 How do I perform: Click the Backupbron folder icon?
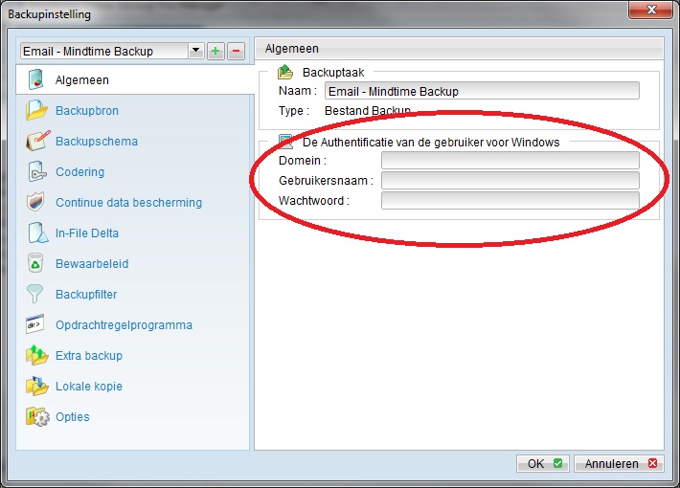tap(36, 110)
